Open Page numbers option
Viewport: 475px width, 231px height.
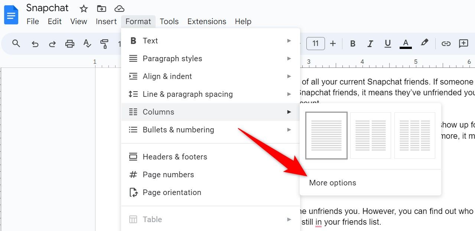pos(211,175)
